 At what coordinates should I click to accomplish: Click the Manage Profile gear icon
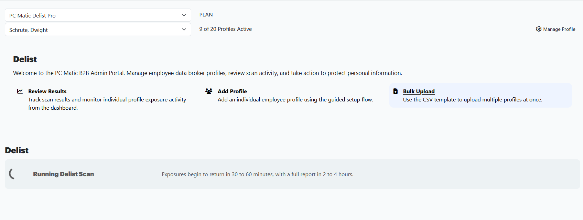click(x=539, y=29)
